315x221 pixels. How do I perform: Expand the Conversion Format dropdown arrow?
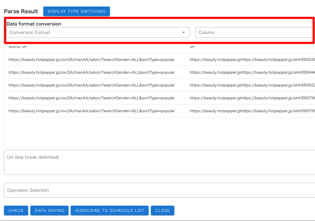[184, 33]
